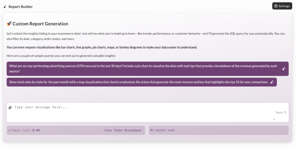Open View Token Breakdown

[123, 130]
